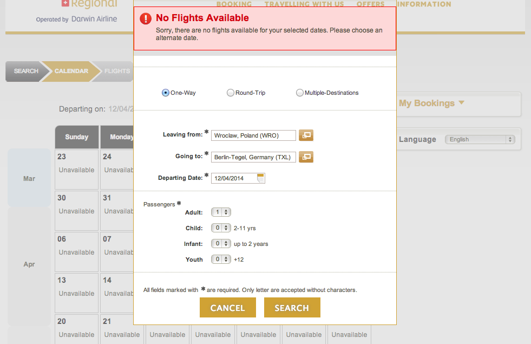Select the Multiple-Destinations radio button

(300, 93)
